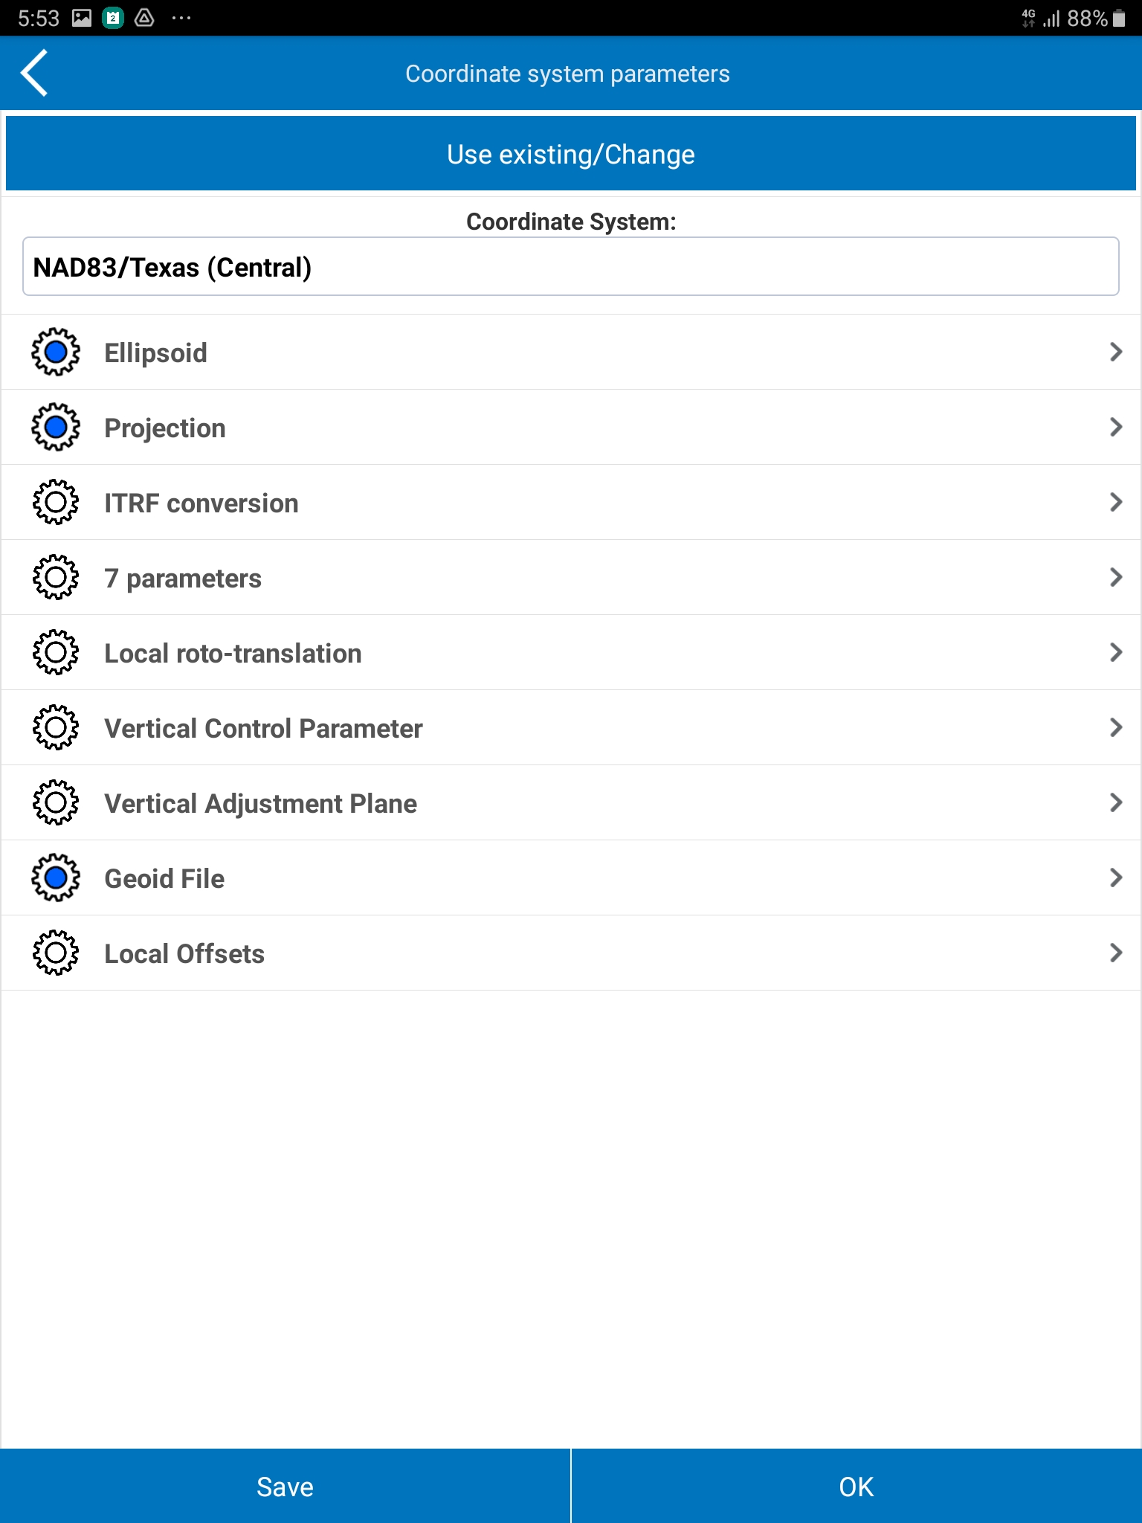Tap the ITRF conversion gear icon
The image size is (1142, 1523).
click(56, 502)
